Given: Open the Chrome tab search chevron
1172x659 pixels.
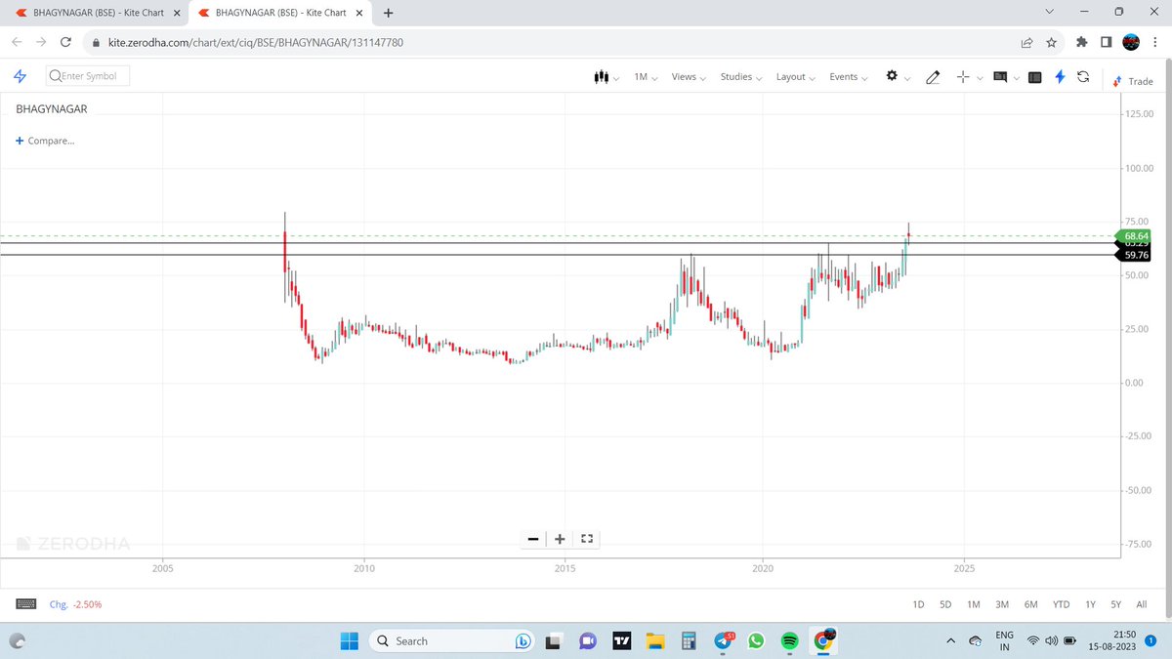Looking at the screenshot, I should [1049, 12].
